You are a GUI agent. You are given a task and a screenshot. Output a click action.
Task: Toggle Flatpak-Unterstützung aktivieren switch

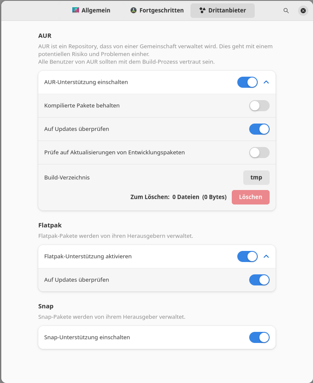(248, 256)
